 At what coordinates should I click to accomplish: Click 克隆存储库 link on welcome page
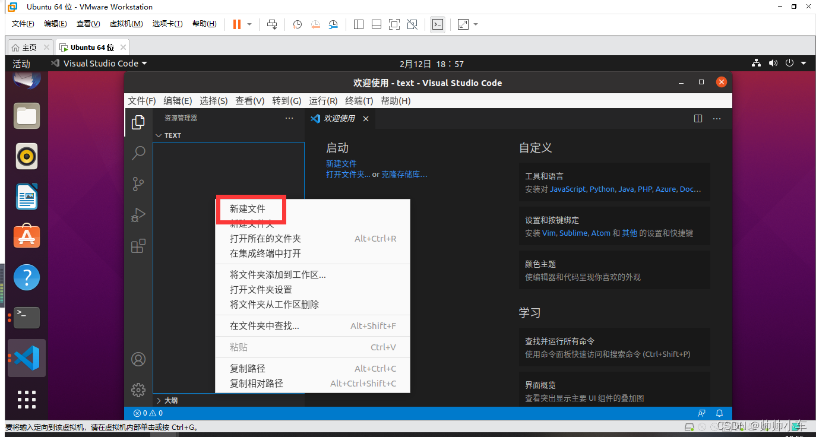pos(404,175)
